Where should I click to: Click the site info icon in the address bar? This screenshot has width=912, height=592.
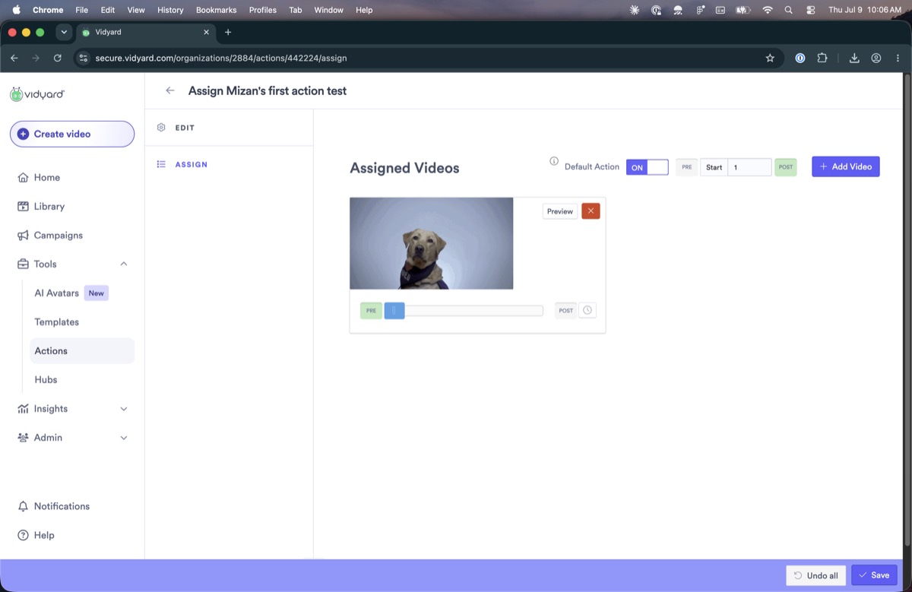[84, 58]
